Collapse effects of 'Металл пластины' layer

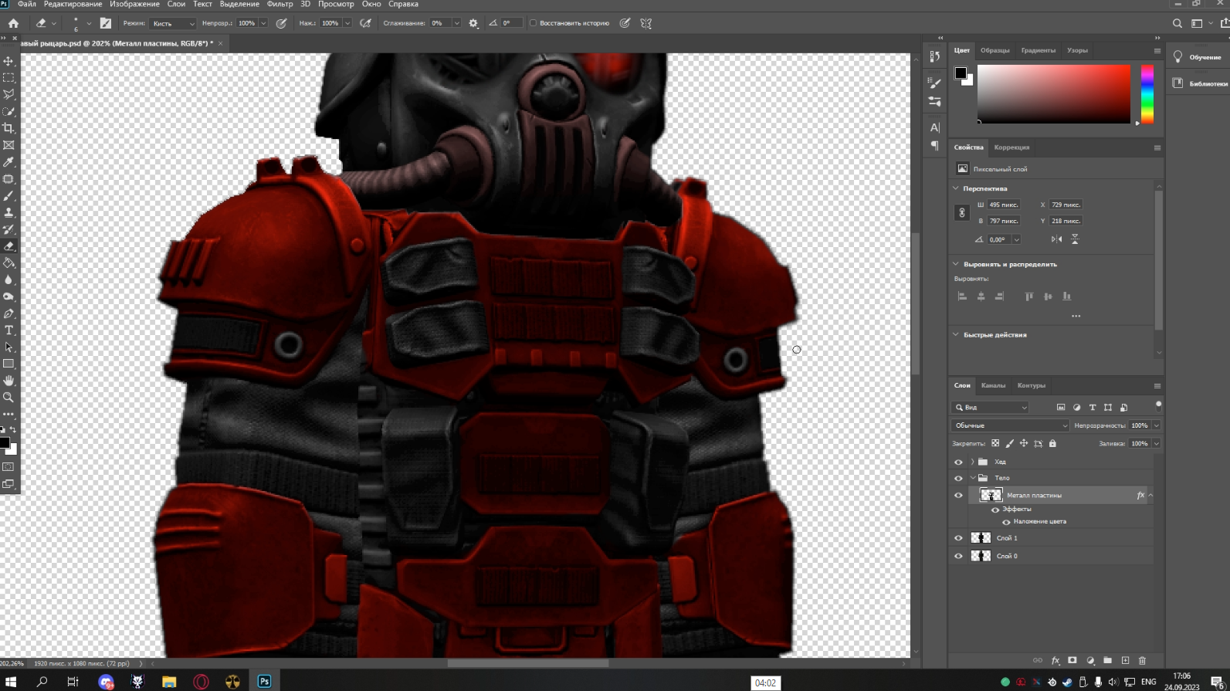click(x=1150, y=496)
